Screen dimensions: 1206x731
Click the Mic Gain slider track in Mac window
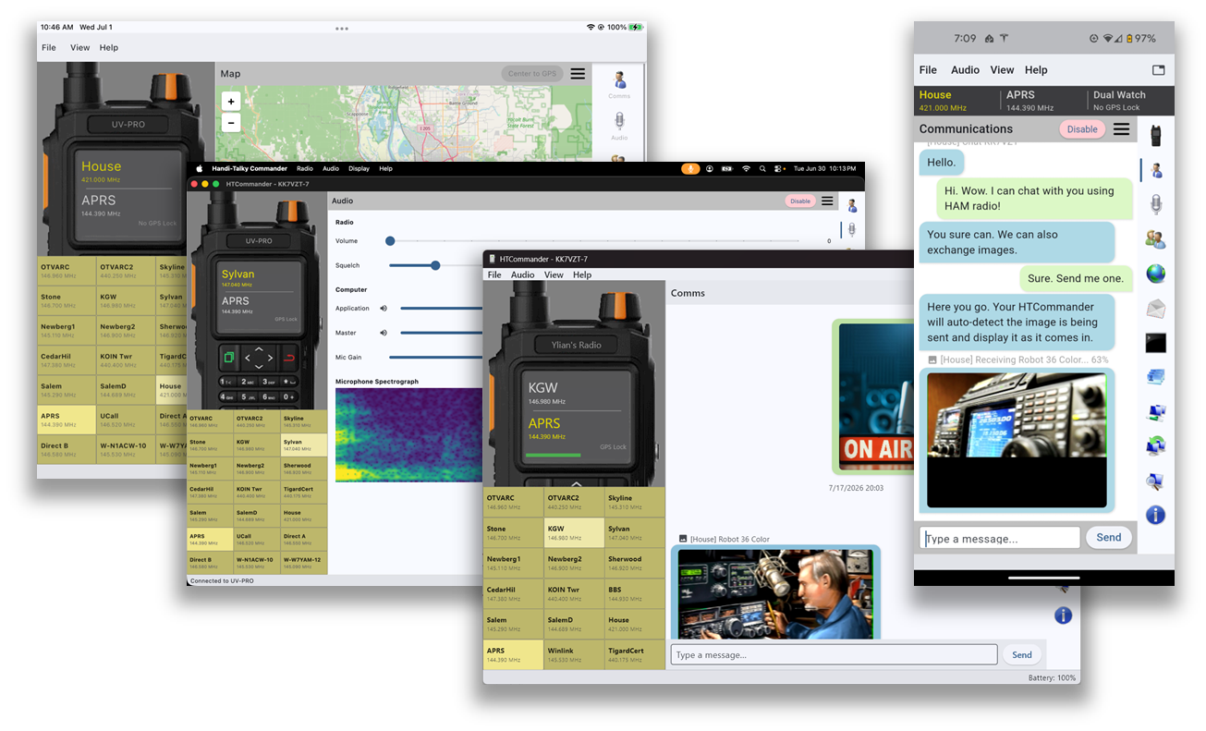(x=436, y=357)
